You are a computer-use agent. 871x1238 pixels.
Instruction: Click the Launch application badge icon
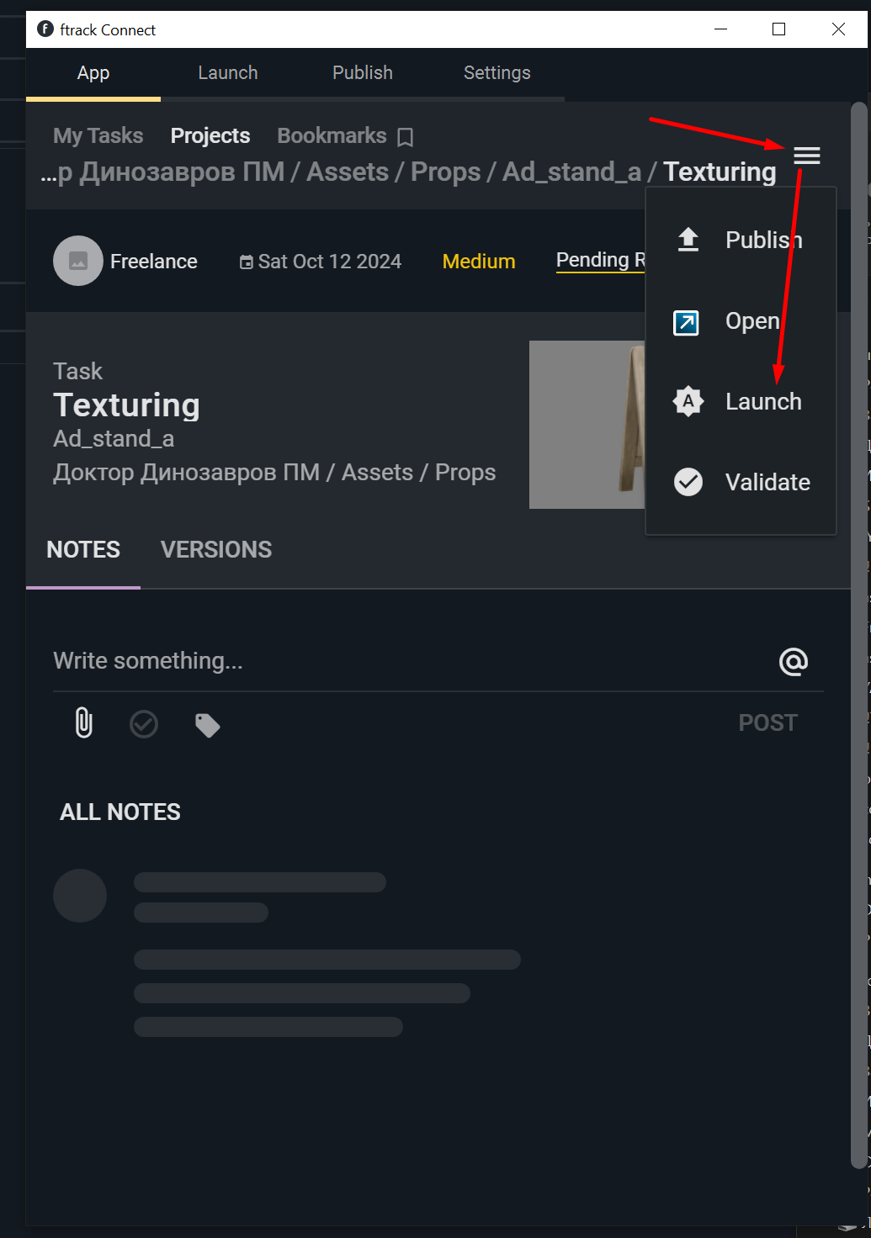coord(688,401)
